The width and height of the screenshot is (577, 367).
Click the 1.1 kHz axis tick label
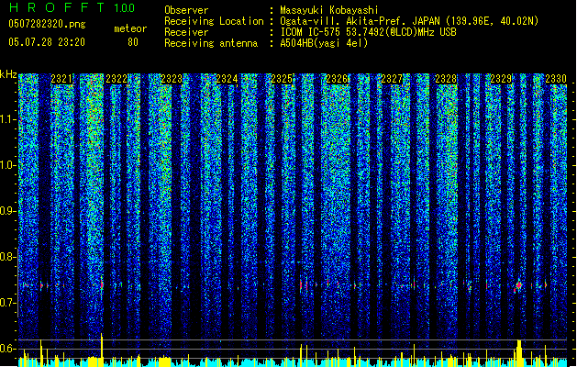point(7,119)
